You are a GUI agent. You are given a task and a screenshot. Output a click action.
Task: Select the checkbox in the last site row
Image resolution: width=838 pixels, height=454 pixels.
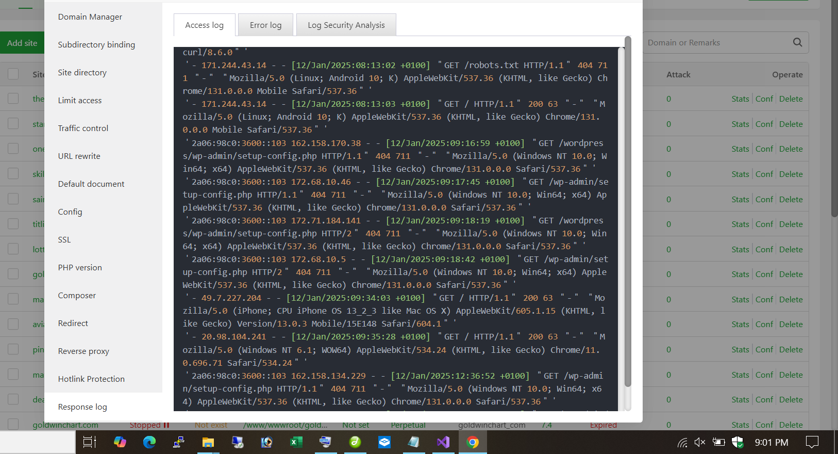[13, 424]
